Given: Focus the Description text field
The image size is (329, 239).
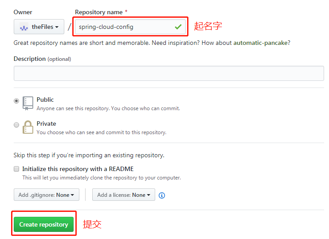Looking at the screenshot, I should tap(169, 73).
